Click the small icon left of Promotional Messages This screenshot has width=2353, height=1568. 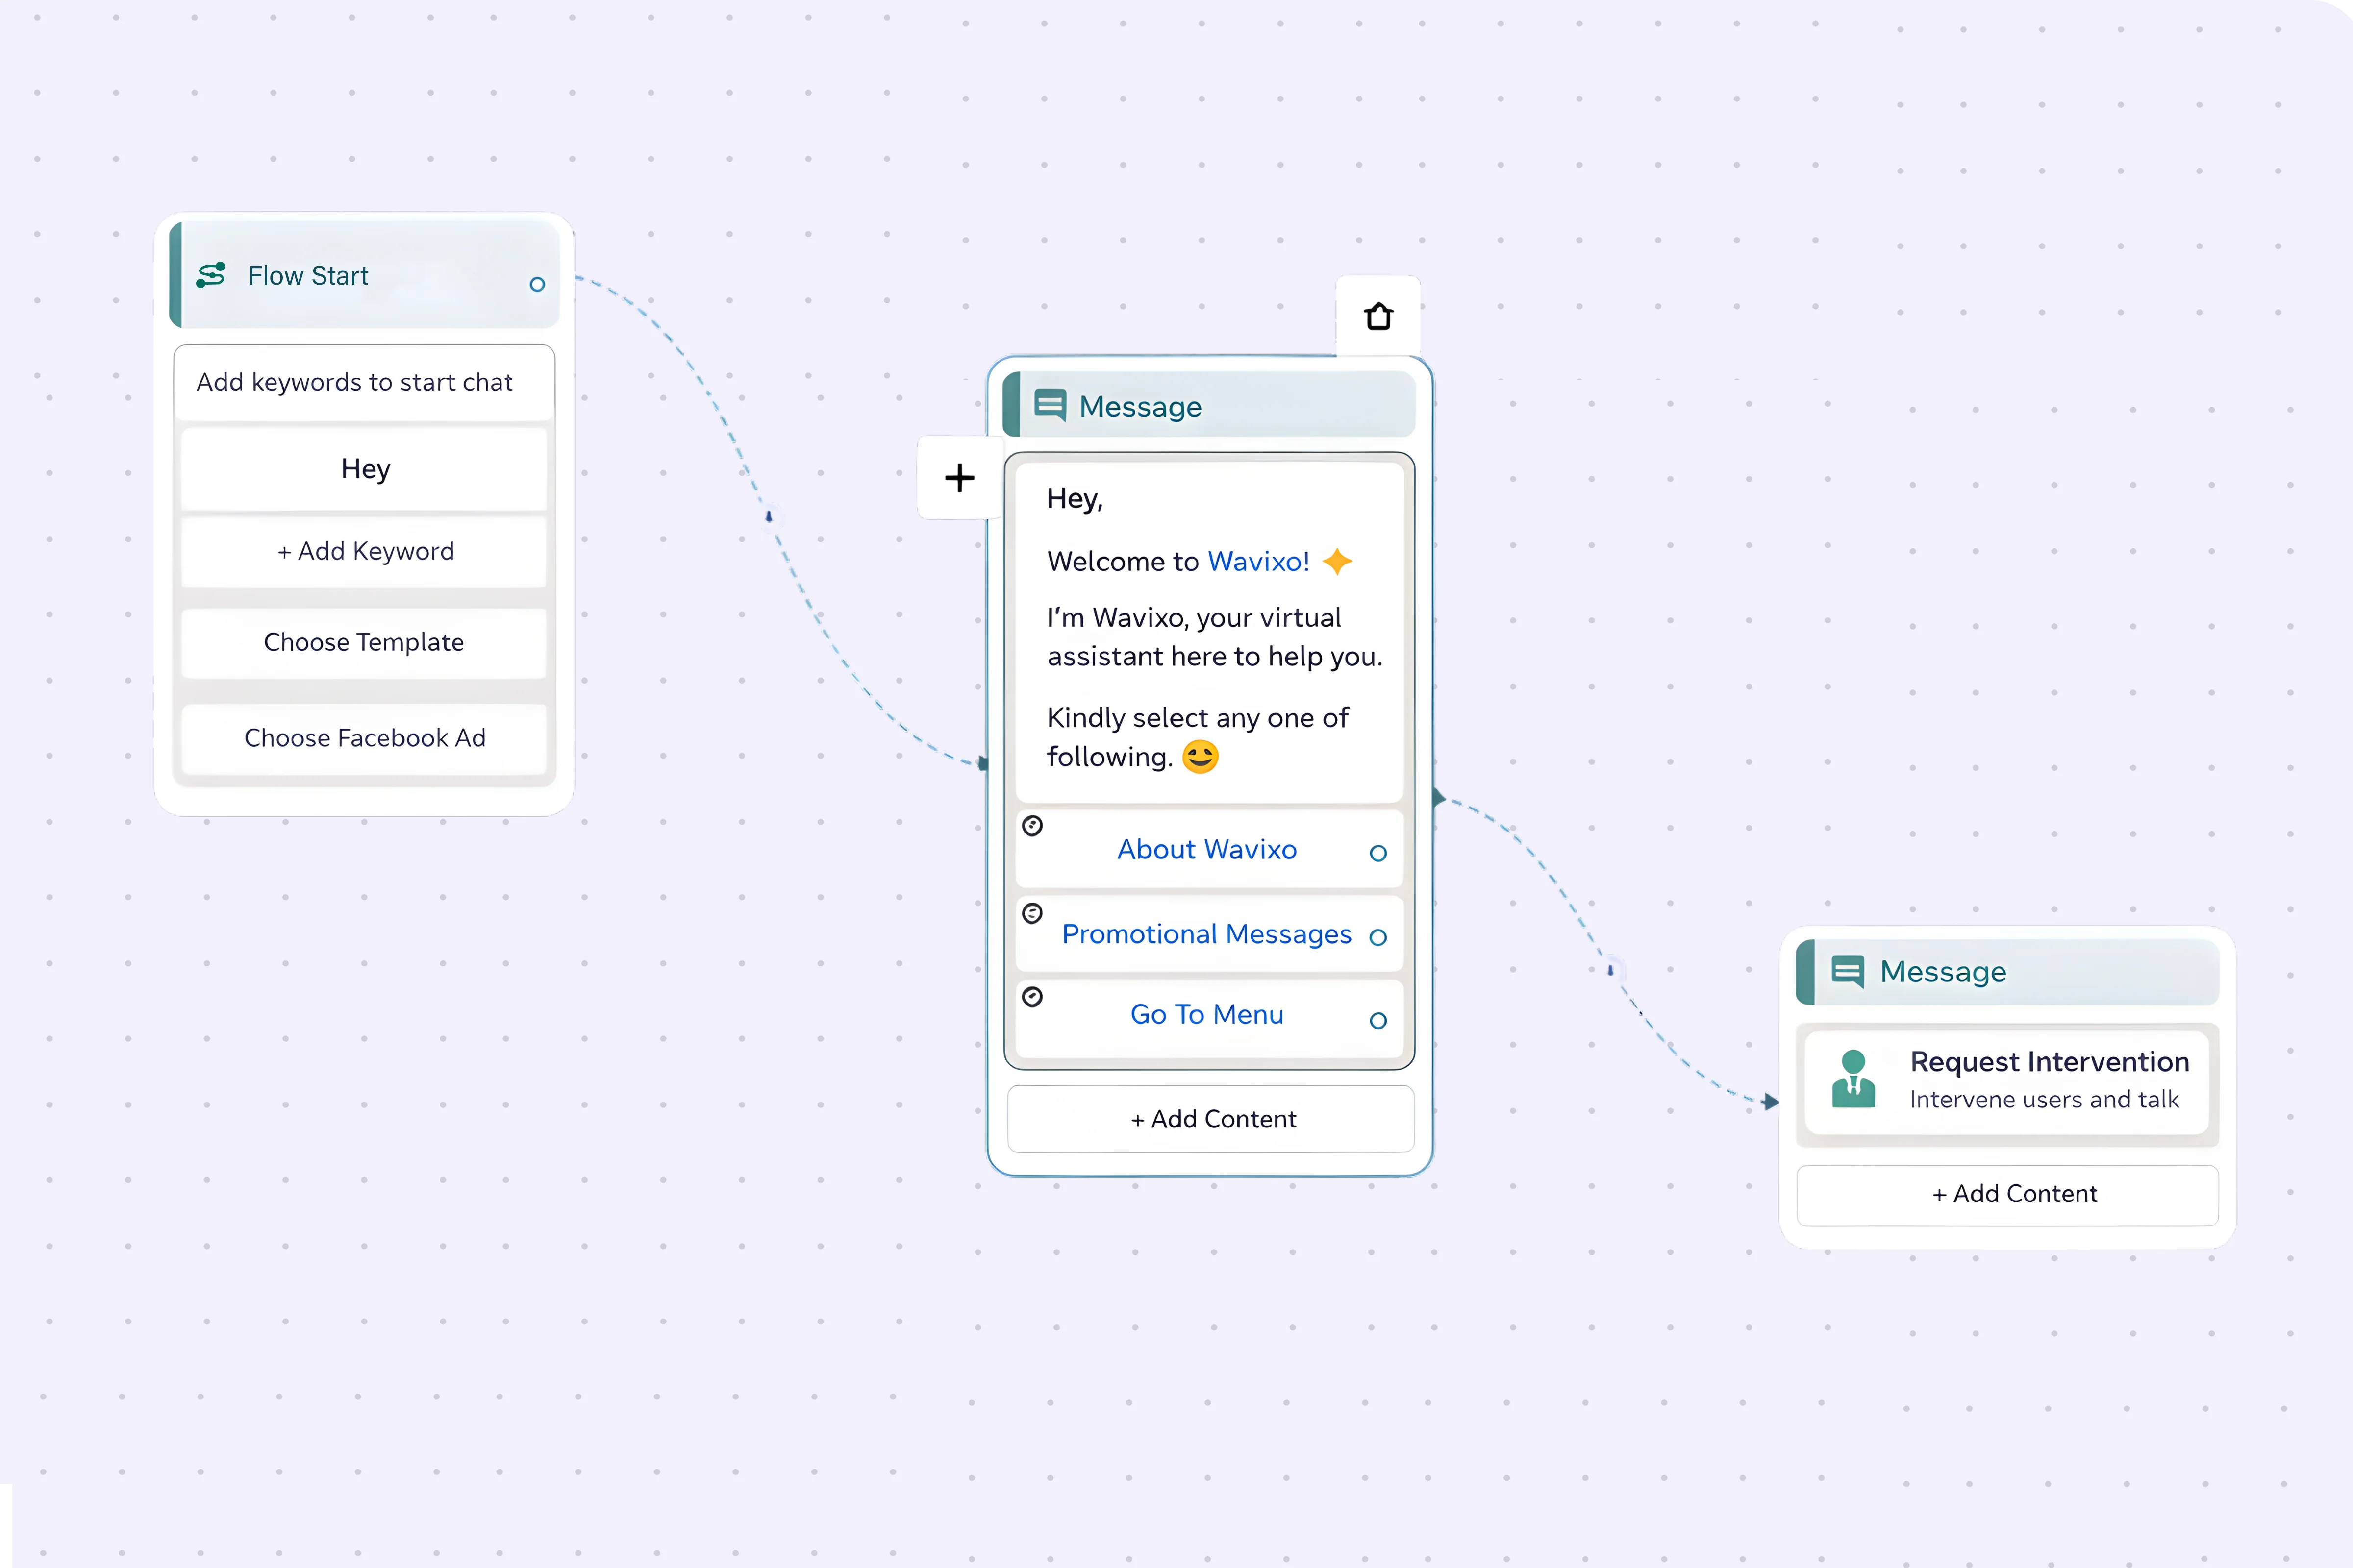pos(1032,913)
